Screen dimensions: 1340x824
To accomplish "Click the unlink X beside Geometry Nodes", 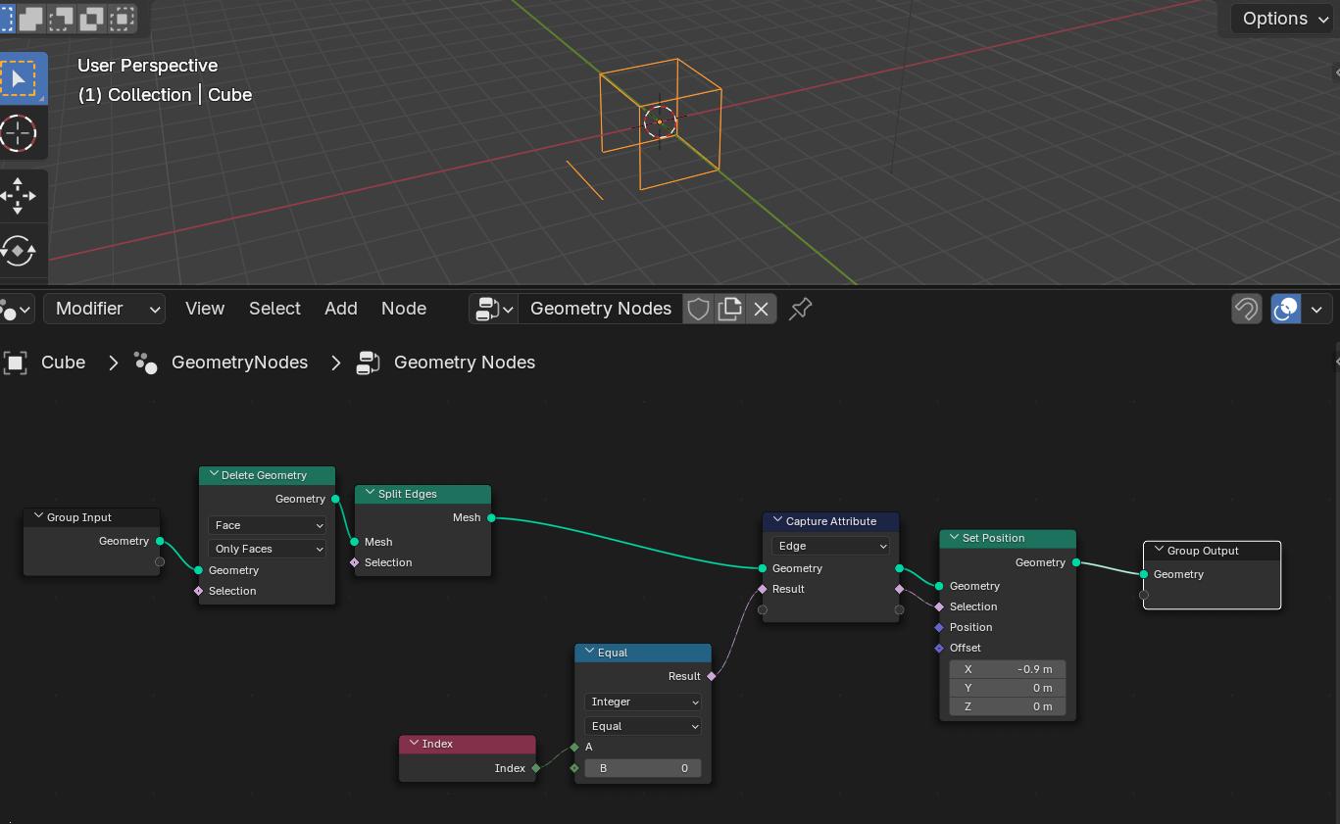I will (x=761, y=309).
